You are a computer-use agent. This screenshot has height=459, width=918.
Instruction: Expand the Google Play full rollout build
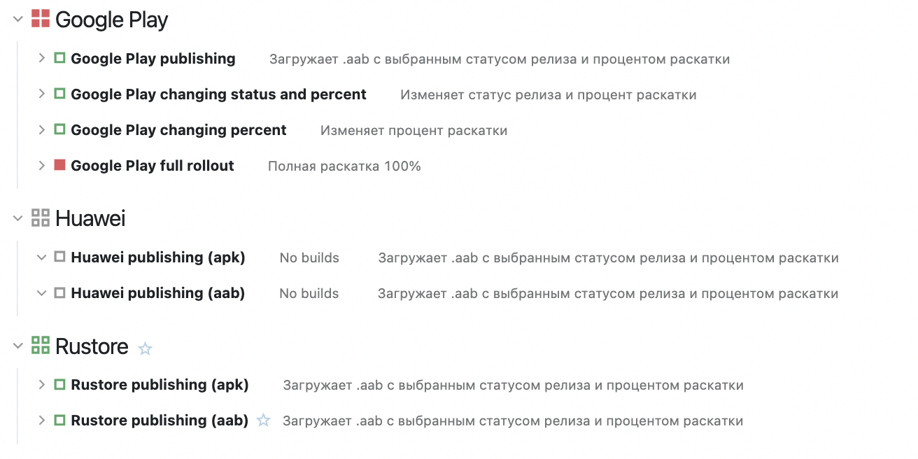tap(42, 165)
